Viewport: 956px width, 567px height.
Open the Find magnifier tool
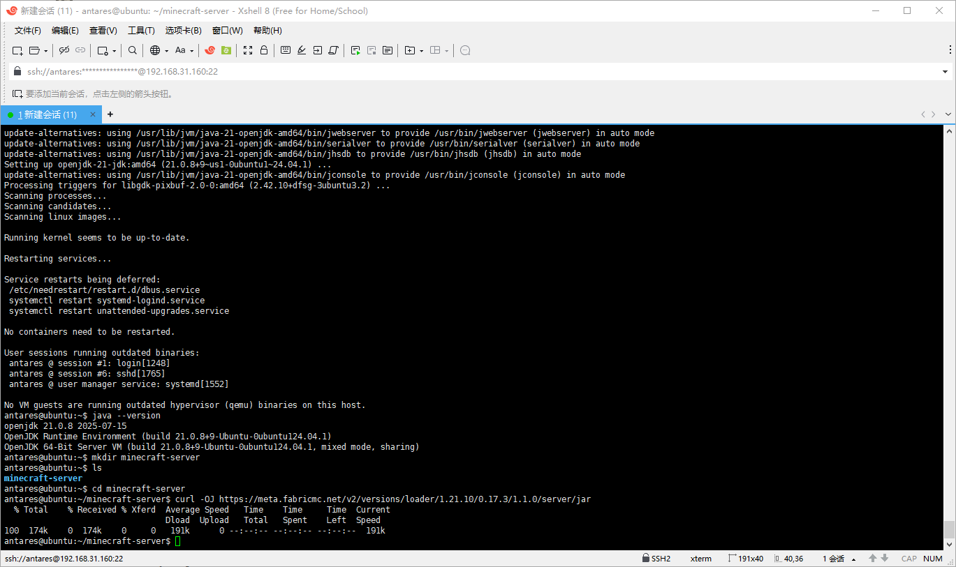(x=133, y=50)
